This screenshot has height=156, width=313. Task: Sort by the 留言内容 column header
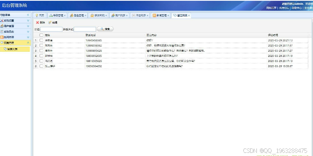[206, 35]
